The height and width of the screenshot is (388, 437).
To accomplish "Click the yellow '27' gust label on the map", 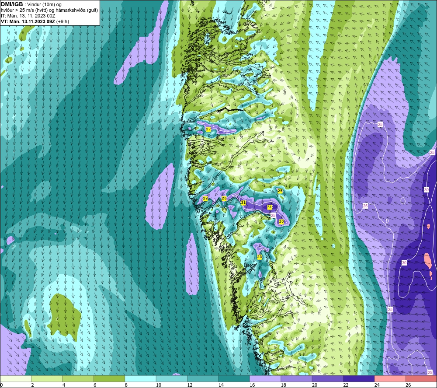I will tap(208, 129).
